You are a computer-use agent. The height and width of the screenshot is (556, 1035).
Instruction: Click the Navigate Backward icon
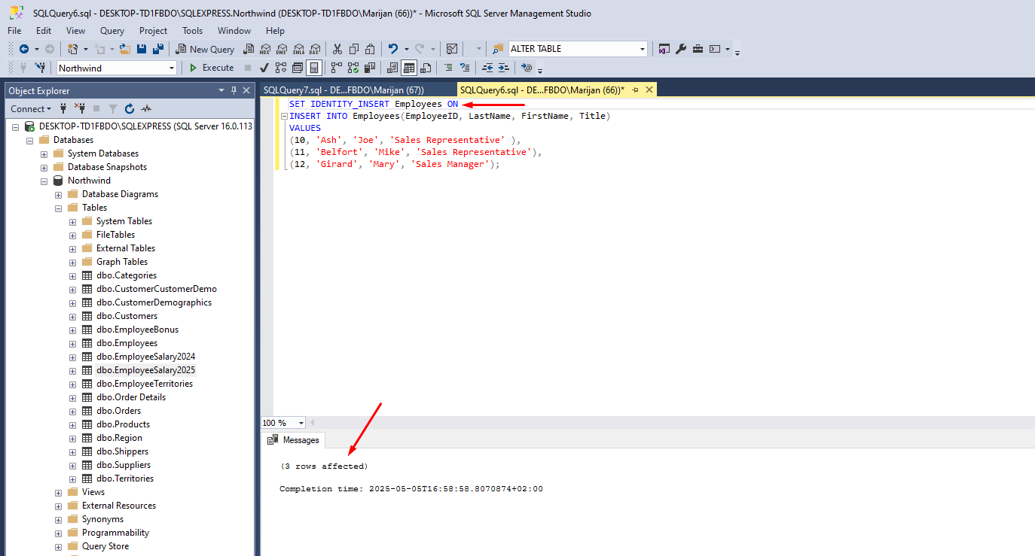[24, 49]
